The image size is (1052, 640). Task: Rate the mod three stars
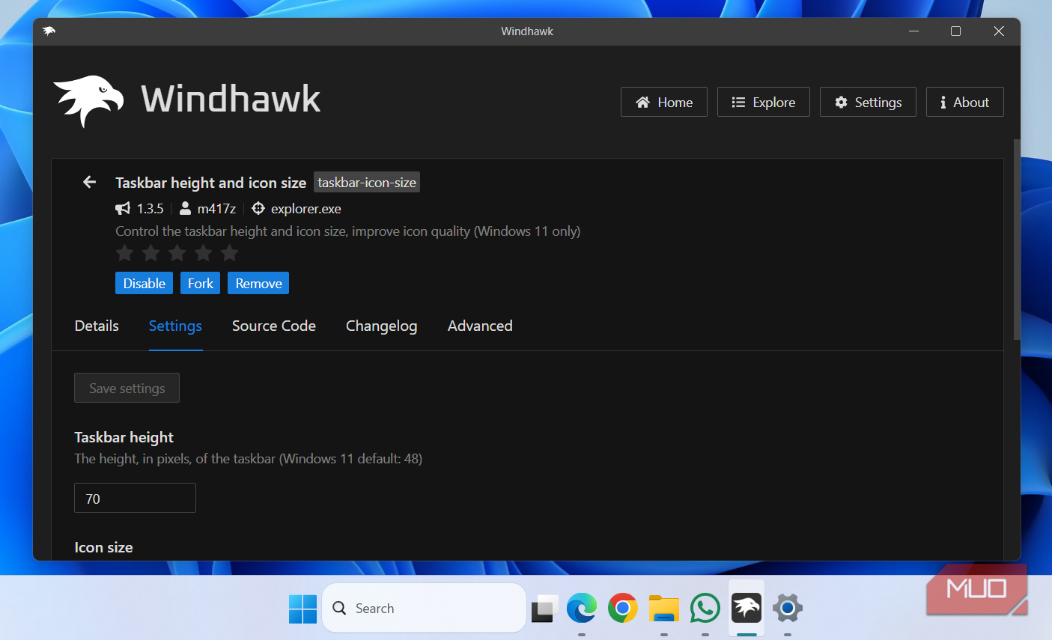tap(177, 253)
